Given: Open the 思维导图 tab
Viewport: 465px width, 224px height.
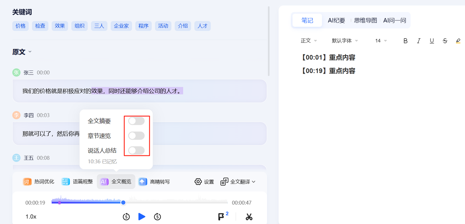Looking at the screenshot, I should tap(365, 20).
